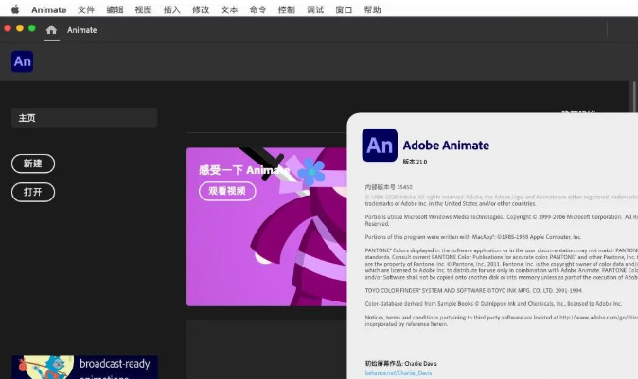Screen dimensions: 638x379
Task: Click the 初始屏幕作品: Charlie Davis text
Action: click(x=400, y=364)
